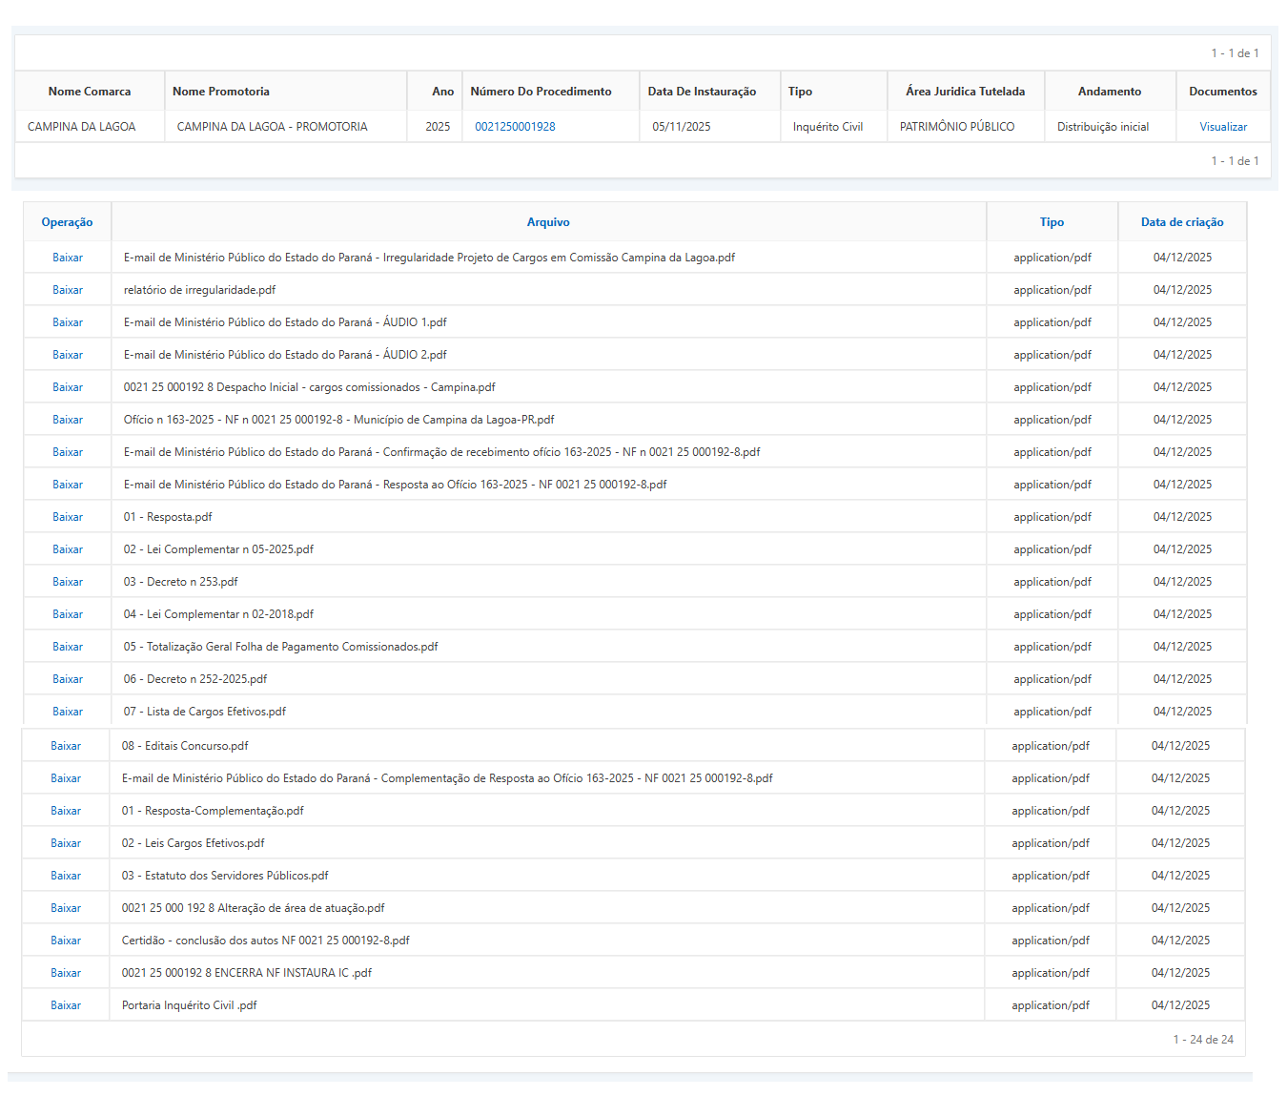Download the 01 - Resposta.pdf file
This screenshot has height=1096, width=1287.
point(68,517)
